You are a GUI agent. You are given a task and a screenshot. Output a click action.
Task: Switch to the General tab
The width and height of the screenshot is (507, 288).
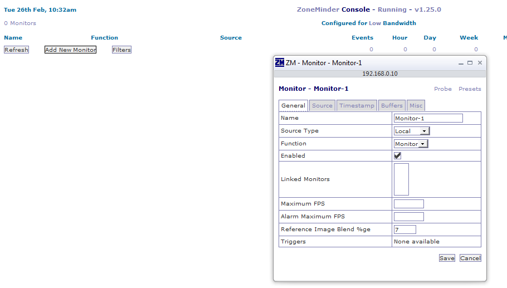click(x=293, y=105)
